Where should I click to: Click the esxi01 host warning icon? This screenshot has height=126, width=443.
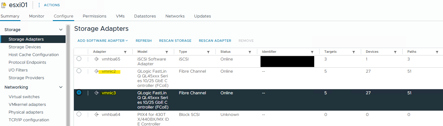[x=4, y=5]
